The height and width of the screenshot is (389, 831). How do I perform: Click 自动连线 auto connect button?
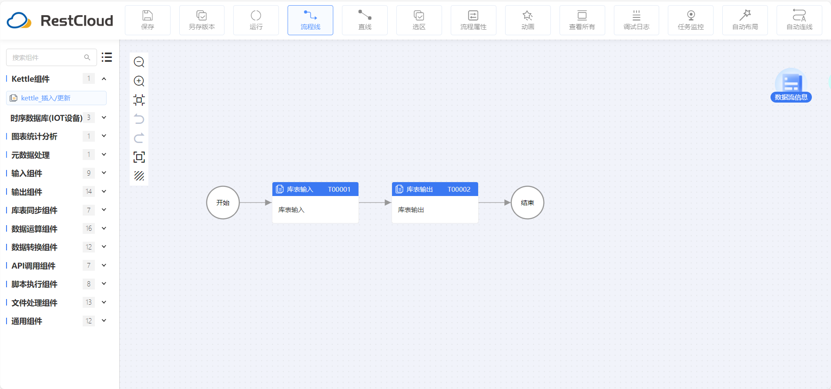(799, 20)
